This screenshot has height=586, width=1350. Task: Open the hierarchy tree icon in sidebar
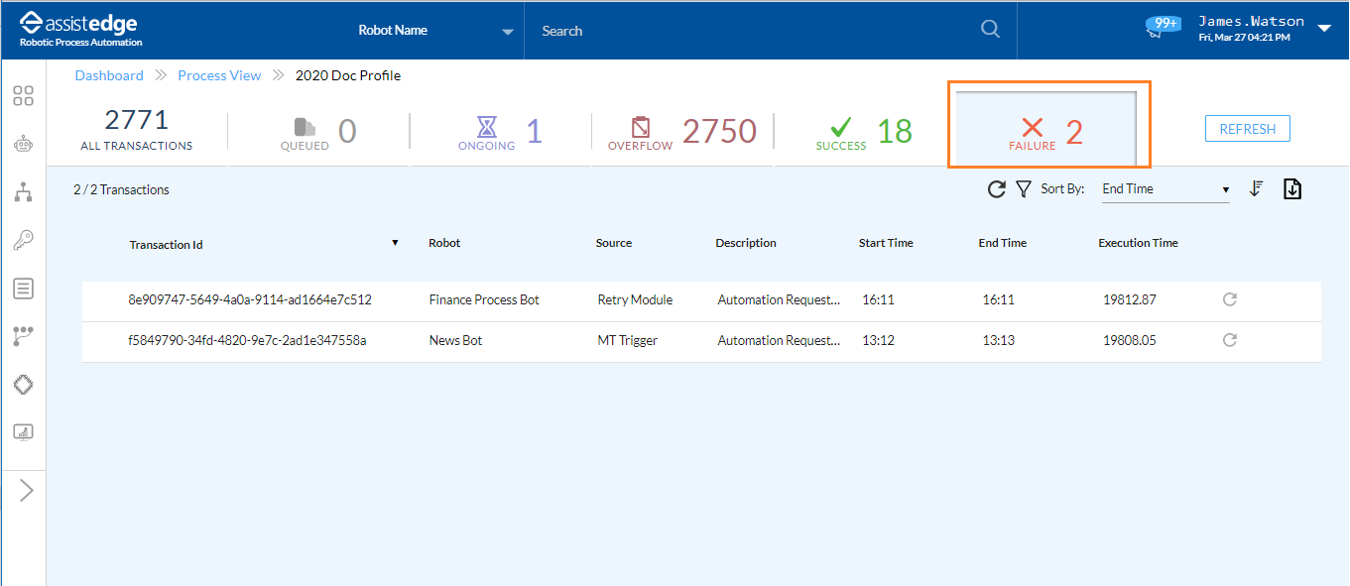point(23,192)
